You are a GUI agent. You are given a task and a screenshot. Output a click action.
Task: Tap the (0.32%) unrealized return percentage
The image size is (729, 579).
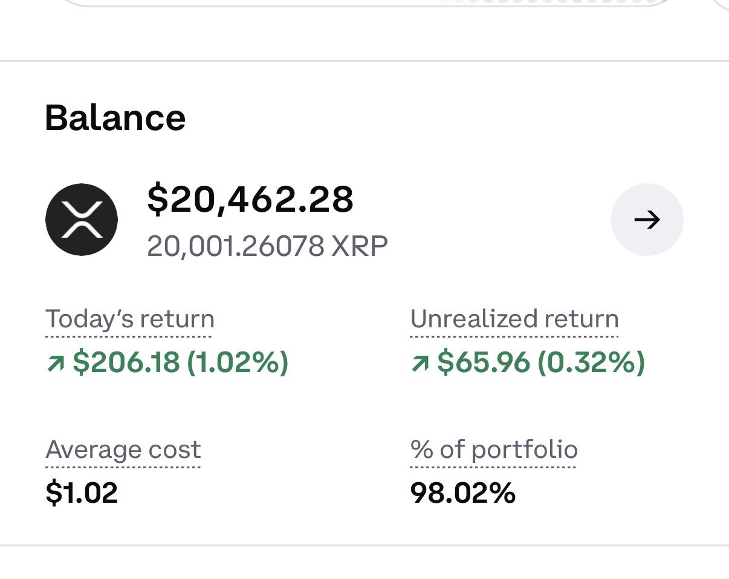pyautogui.click(x=591, y=363)
